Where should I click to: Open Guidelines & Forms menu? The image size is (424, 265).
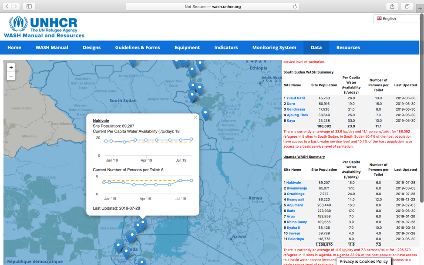click(x=138, y=48)
